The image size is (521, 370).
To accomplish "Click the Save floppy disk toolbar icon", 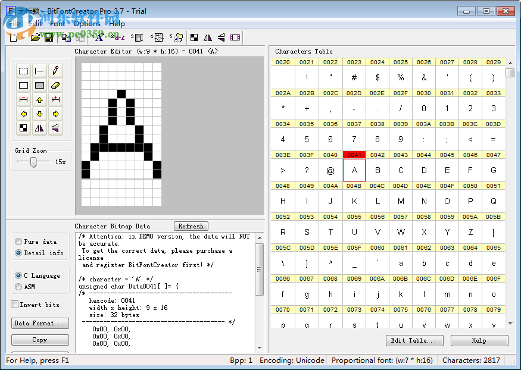I will click(49, 37).
